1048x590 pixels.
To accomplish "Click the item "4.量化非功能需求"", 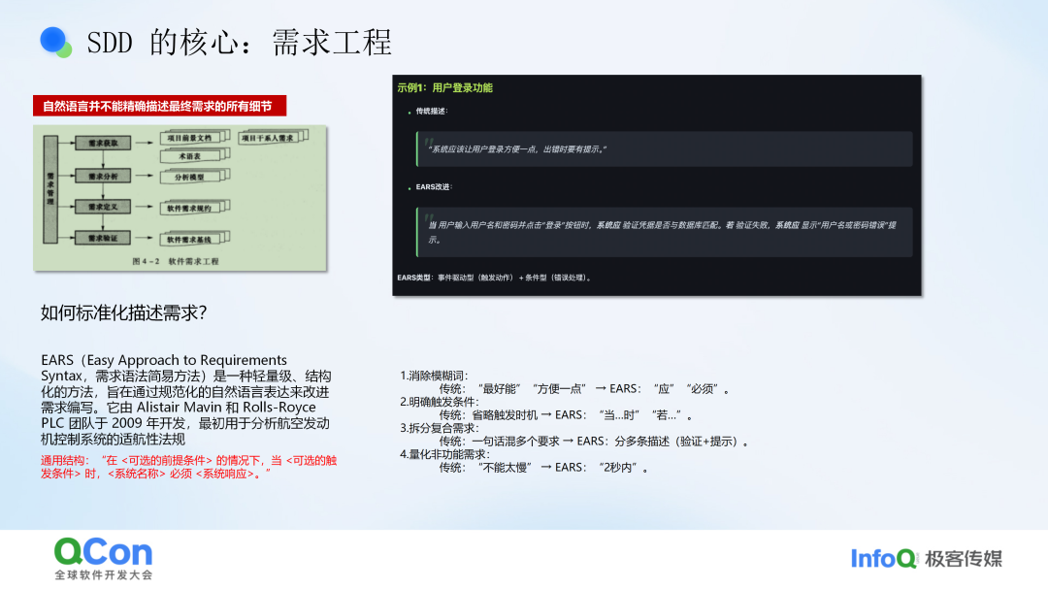I will pos(444,454).
